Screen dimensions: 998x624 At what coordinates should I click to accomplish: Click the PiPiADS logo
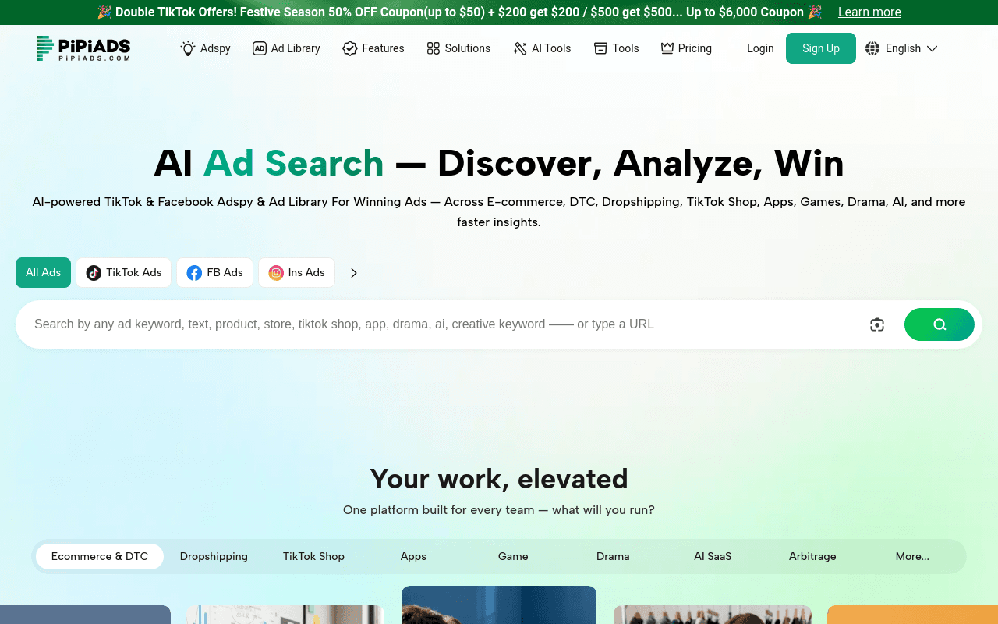(x=83, y=48)
